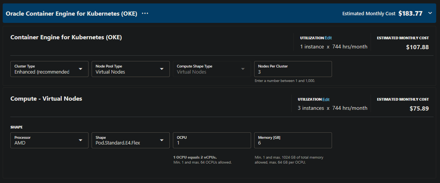Click the $75.89 estimated monthly cost
The image size is (440, 183).
pos(419,109)
